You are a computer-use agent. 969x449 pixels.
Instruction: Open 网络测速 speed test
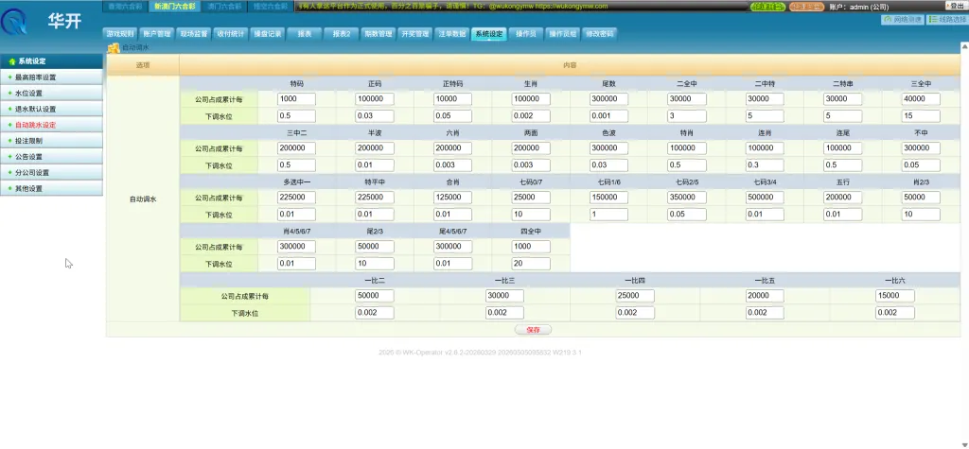(x=903, y=19)
